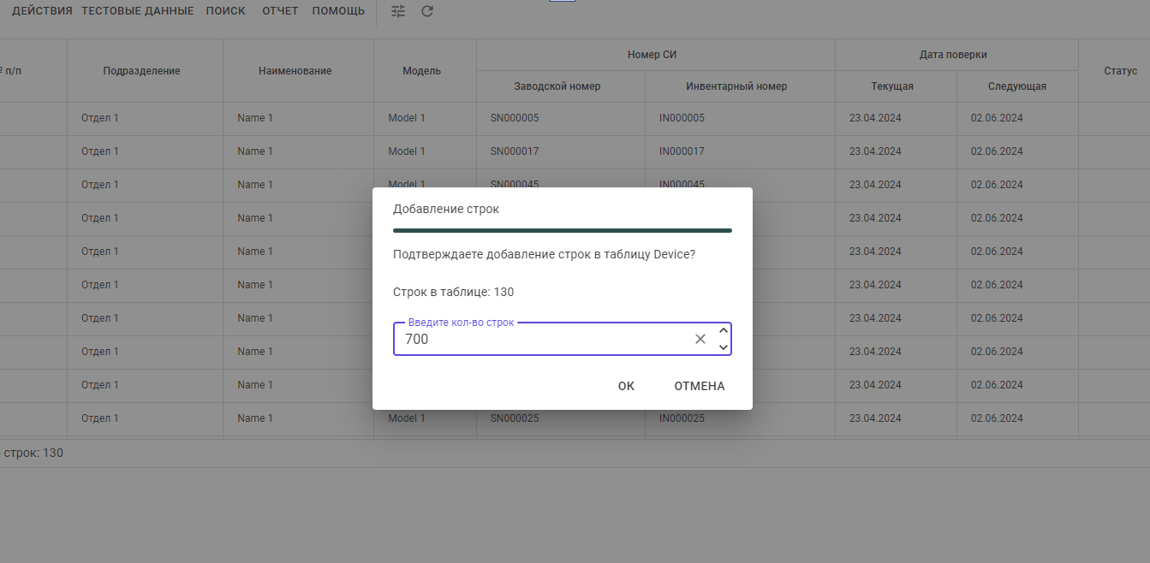
Task: Click the Модель column header
Action: pos(422,71)
